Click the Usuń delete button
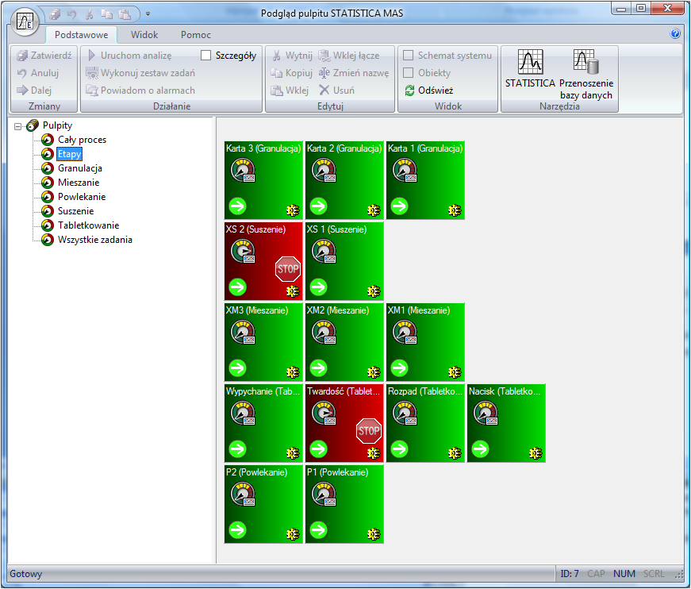691x589 pixels. coord(336,90)
